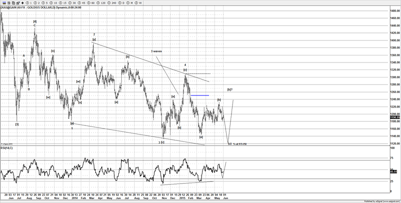Click the second toolbar icon (new chart page)
This screenshot has width=401, height=203.
(x=9, y=3)
